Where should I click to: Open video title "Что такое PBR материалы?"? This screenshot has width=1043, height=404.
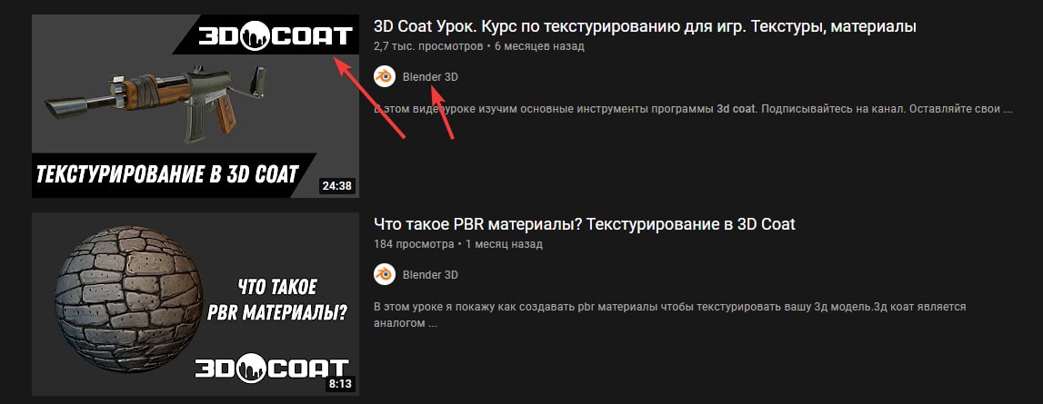tap(585, 224)
